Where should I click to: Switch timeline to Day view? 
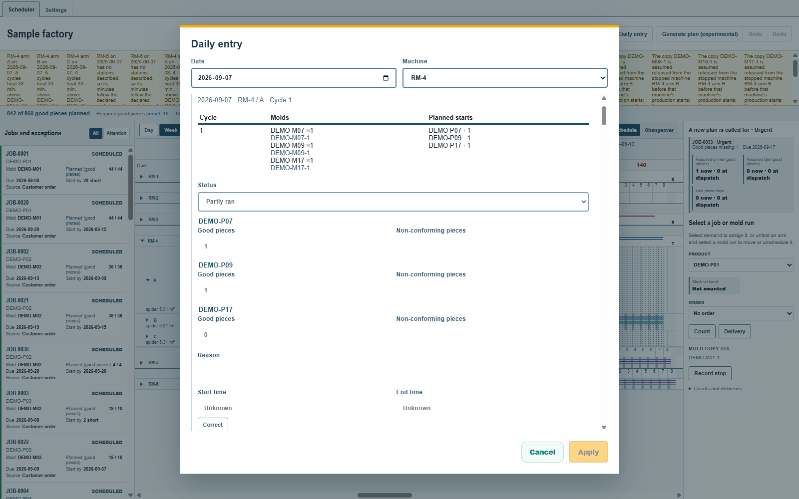149,130
